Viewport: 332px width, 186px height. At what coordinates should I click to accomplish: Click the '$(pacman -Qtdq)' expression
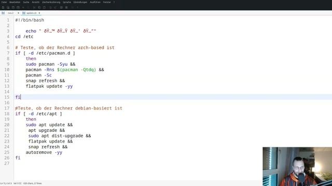76,70
